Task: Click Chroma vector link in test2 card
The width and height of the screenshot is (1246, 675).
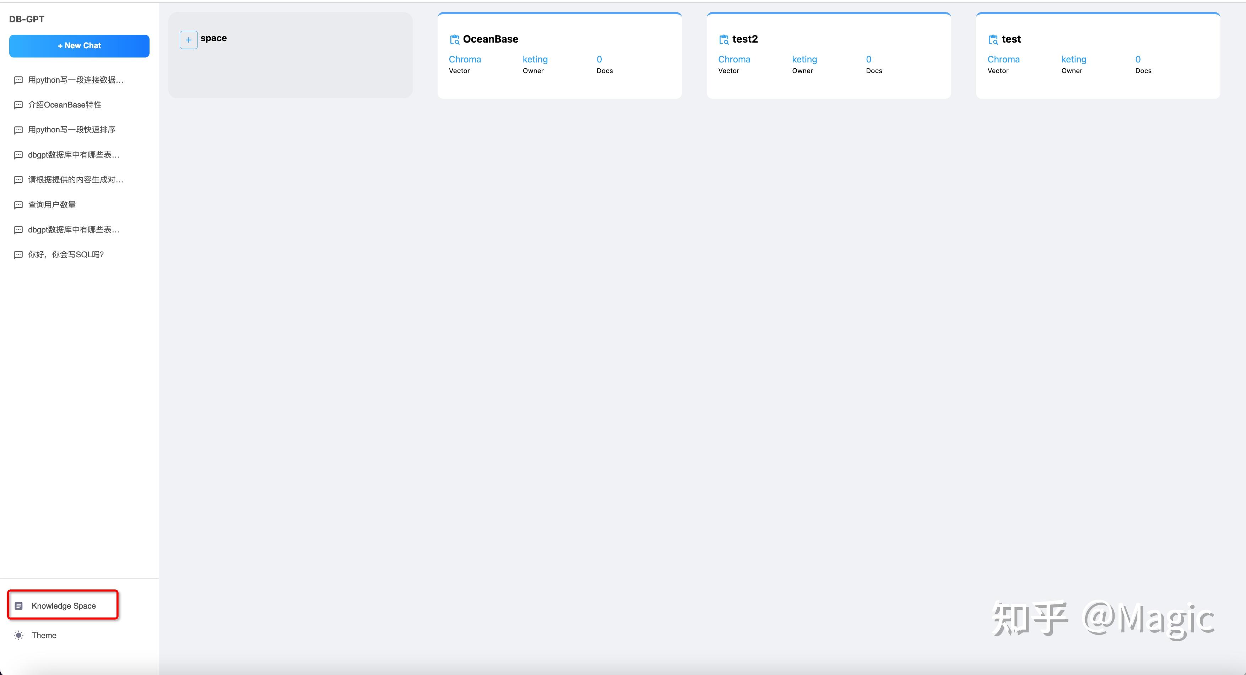Action: (x=734, y=59)
